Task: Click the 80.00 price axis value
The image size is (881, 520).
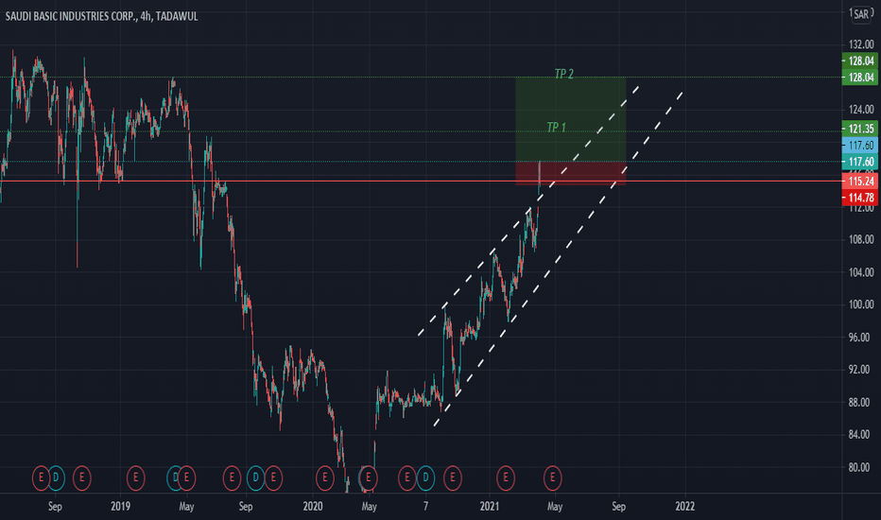Action: 861,467
